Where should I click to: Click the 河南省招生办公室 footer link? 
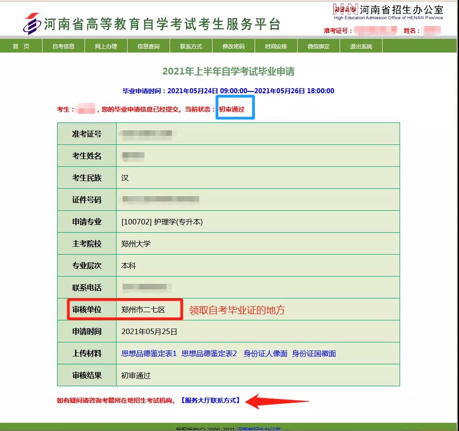[x=258, y=429]
